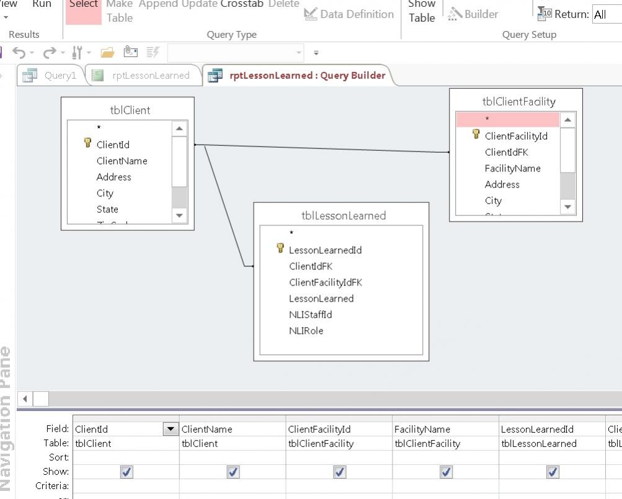
Task: Click the up arrow in tblClient field list
Action: 179,128
